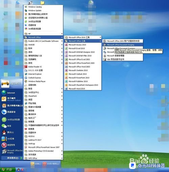169x172 pixels.
Task: Open pinned Internet item in start menu
Action: pos(11,93)
